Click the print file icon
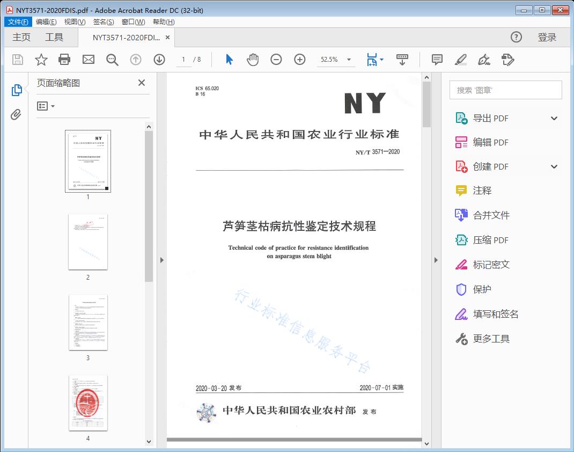574x452 pixels. [x=64, y=60]
